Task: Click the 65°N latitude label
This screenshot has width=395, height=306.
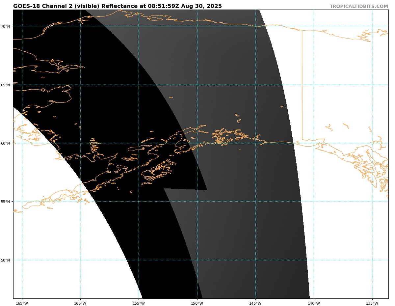Action: [x=6, y=85]
